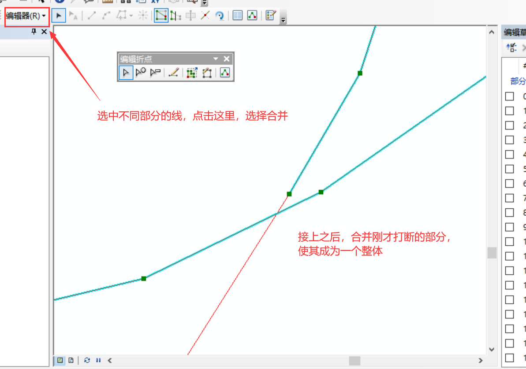This screenshot has width=526, height=369.
Task: Check the checkbox for vertex row 0
Action: point(510,96)
